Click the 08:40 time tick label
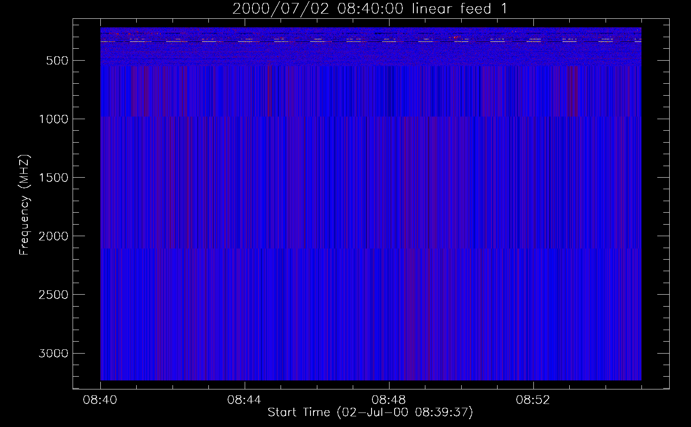The width and height of the screenshot is (691, 427). (100, 400)
